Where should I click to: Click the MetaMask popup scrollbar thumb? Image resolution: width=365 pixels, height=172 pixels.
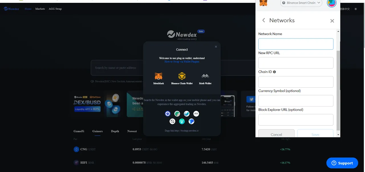coord(338,90)
